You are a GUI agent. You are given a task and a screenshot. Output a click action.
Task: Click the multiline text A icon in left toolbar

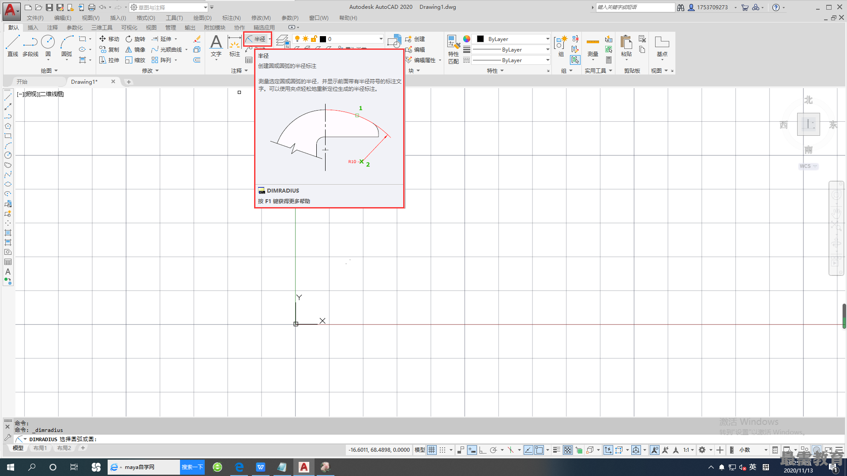pos(8,271)
